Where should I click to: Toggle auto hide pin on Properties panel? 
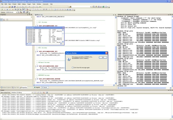[x=29, y=15]
